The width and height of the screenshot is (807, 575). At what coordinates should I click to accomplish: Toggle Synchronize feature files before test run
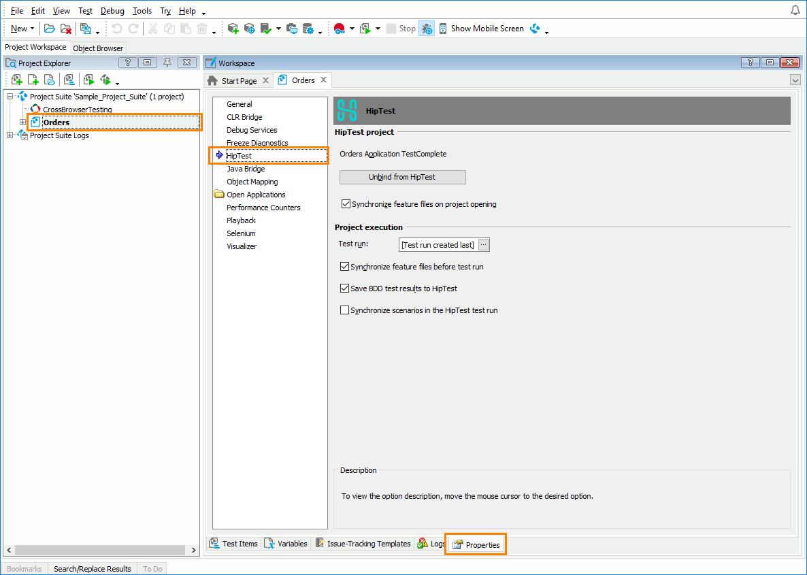(x=345, y=267)
